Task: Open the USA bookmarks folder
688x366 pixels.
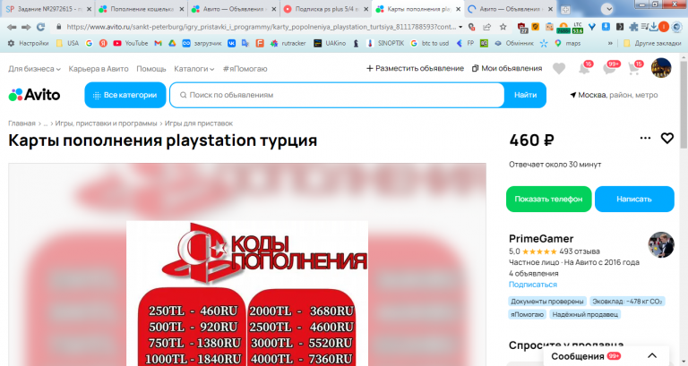Action: click(x=67, y=43)
